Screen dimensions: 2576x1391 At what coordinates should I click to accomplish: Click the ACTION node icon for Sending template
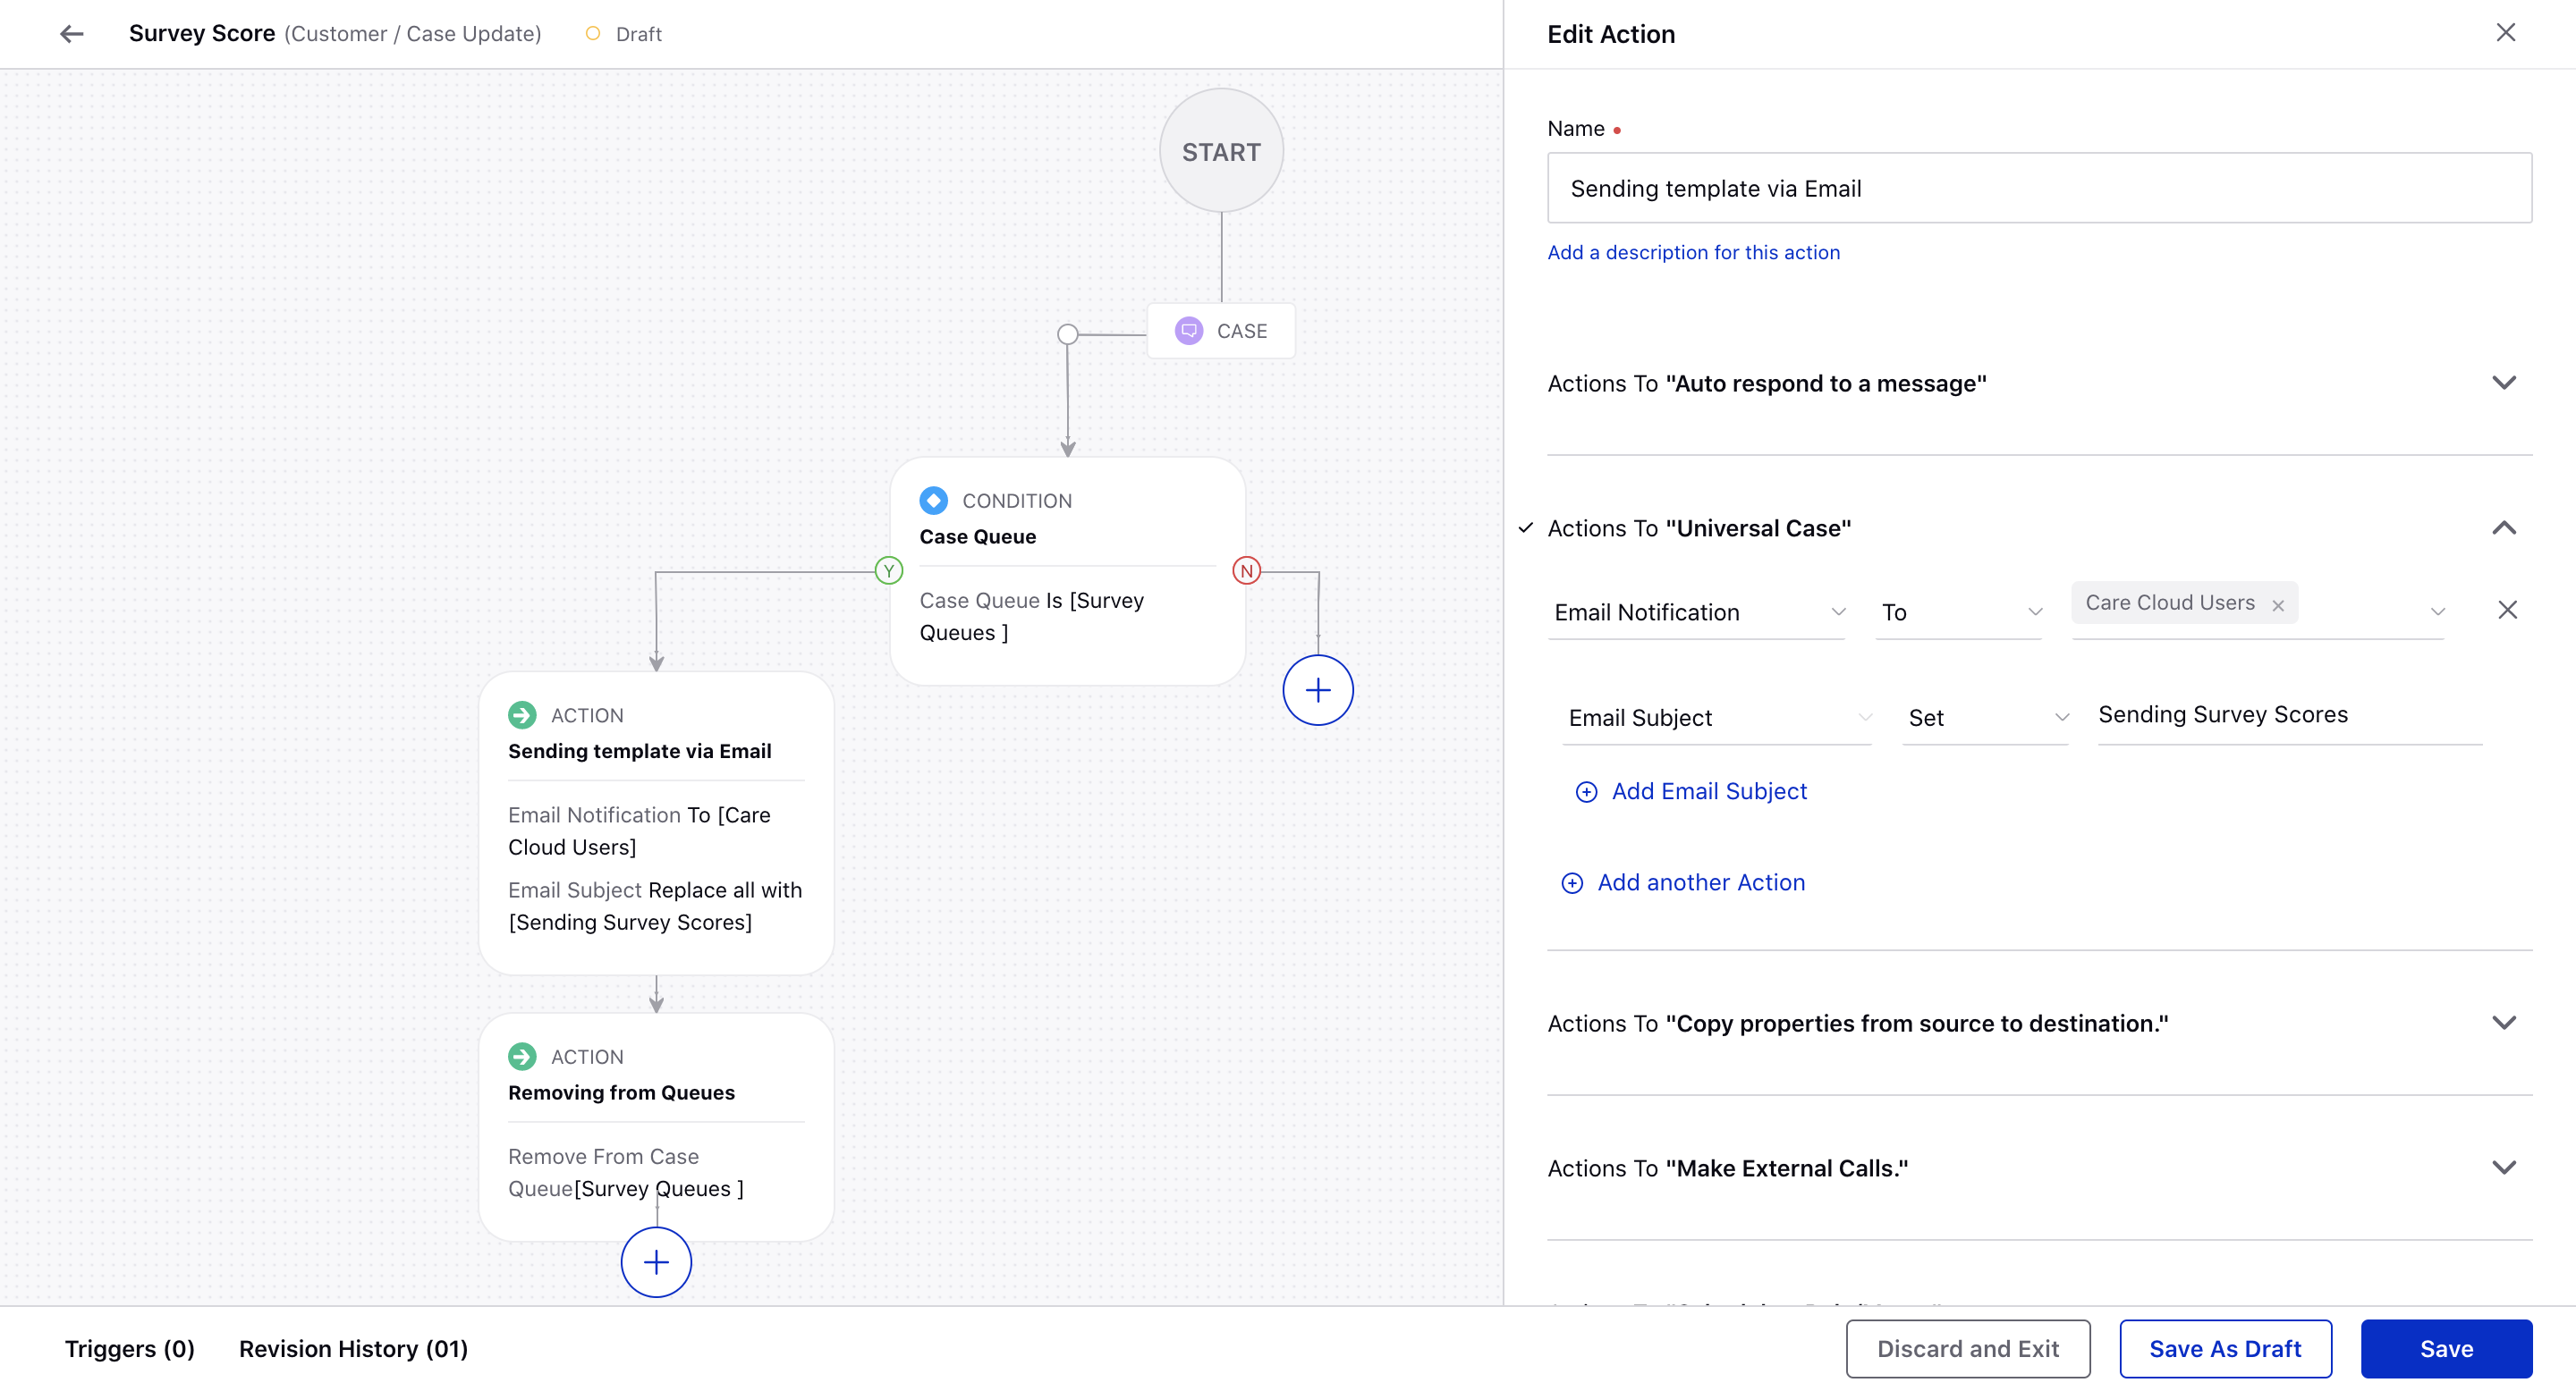coord(522,714)
